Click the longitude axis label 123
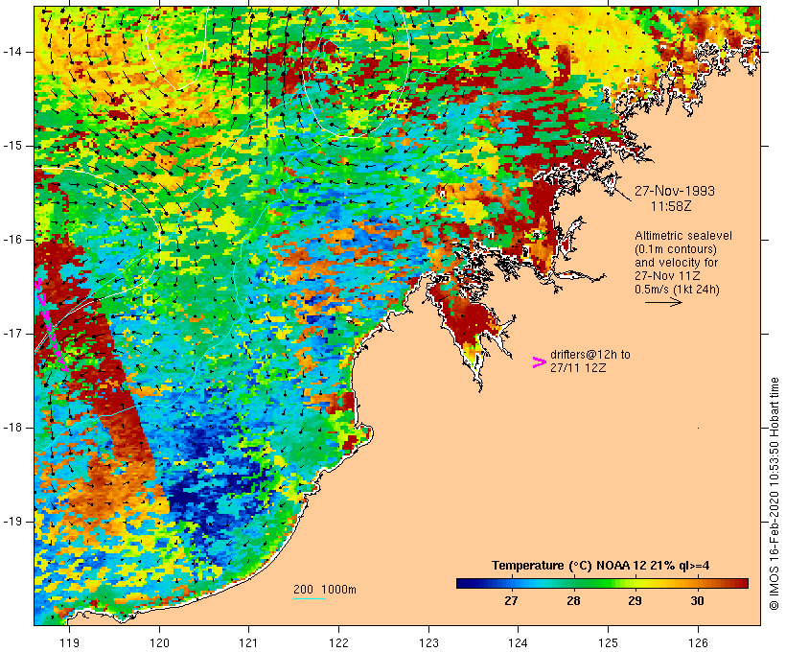Screen dimensions: 786x652 [428, 642]
